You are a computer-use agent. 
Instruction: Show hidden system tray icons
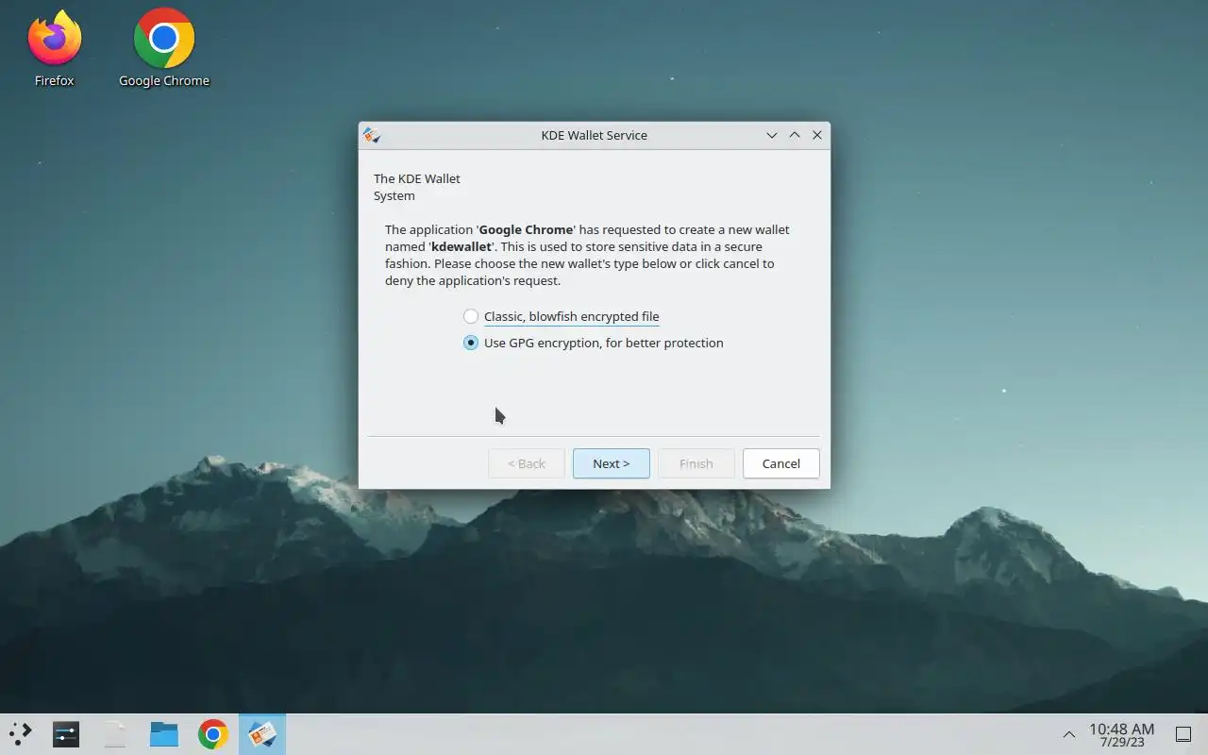1069,734
